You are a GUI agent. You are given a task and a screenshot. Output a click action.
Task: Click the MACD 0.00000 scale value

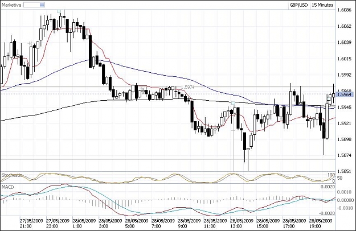tap(345, 200)
